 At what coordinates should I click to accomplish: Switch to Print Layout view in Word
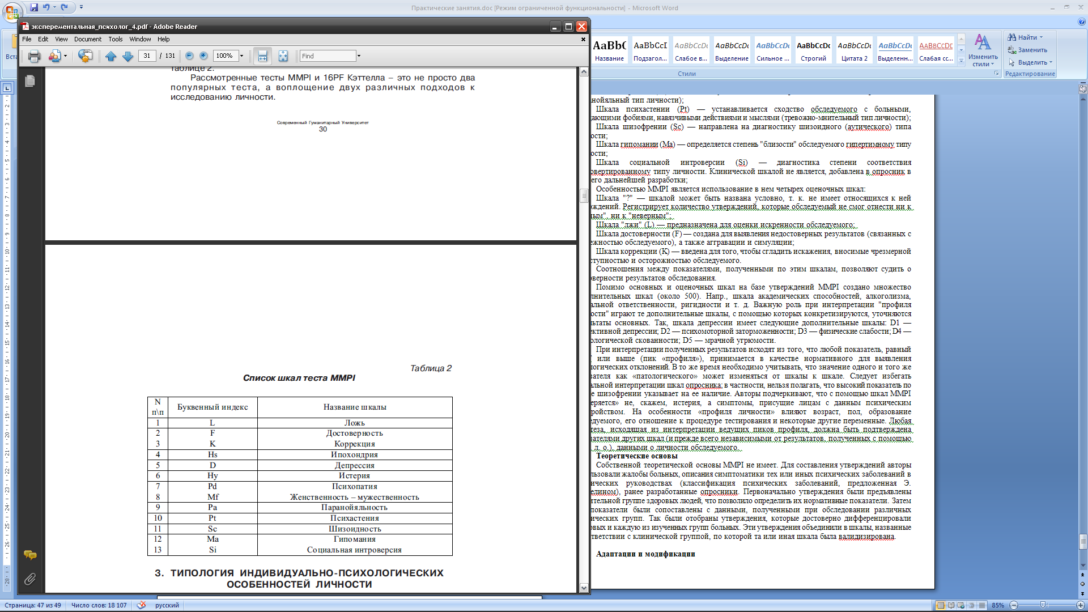point(941,605)
